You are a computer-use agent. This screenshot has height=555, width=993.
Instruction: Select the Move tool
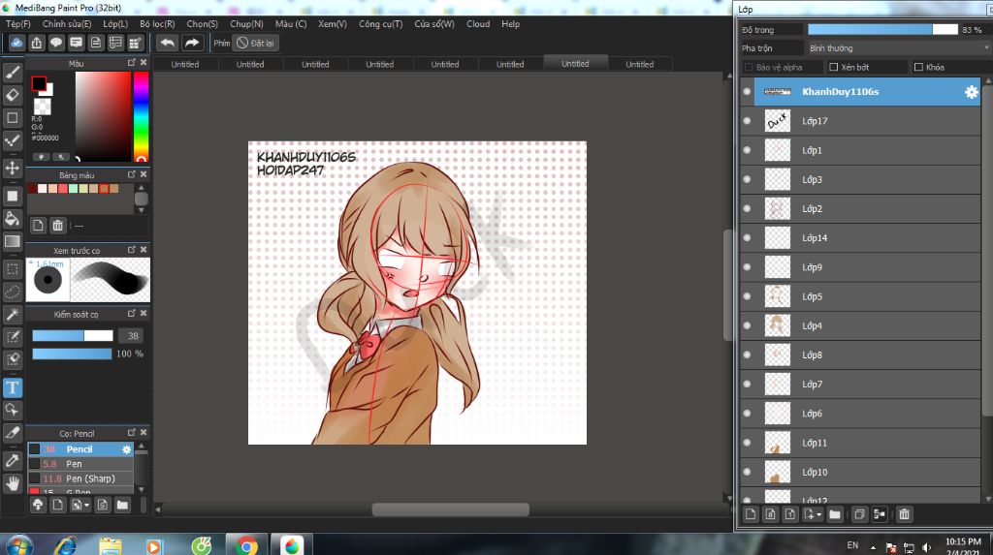coord(12,168)
